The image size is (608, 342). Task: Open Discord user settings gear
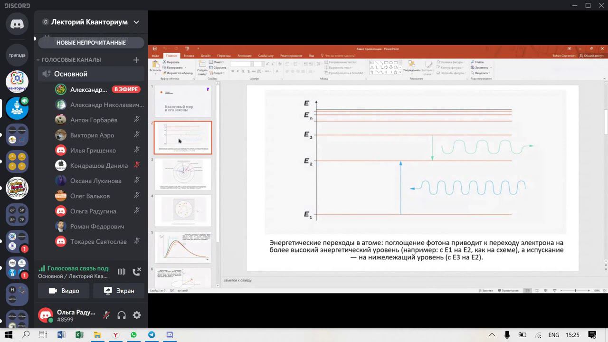137,315
